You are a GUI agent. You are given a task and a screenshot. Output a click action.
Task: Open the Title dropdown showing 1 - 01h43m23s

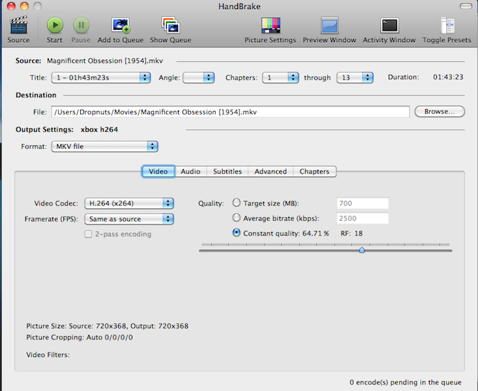[101, 78]
